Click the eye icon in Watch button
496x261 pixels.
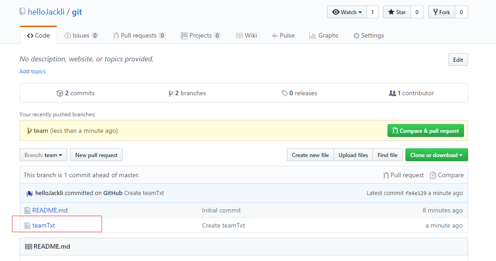335,12
